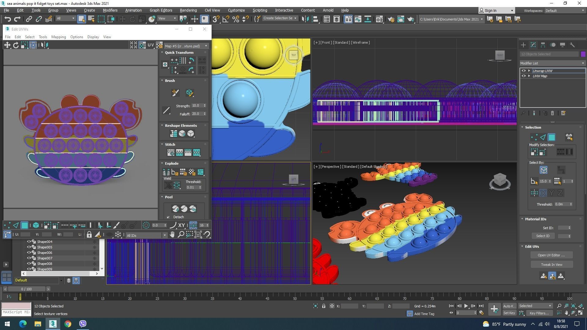
Task: Click the Modify panel tab icon
Action: (x=533, y=45)
